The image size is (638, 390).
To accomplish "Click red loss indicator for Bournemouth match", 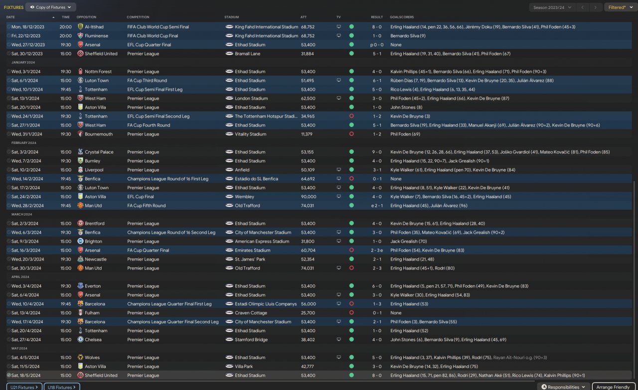I will 351,134.
